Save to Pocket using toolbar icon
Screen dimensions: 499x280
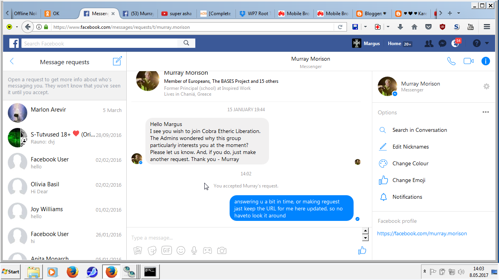coord(428,27)
